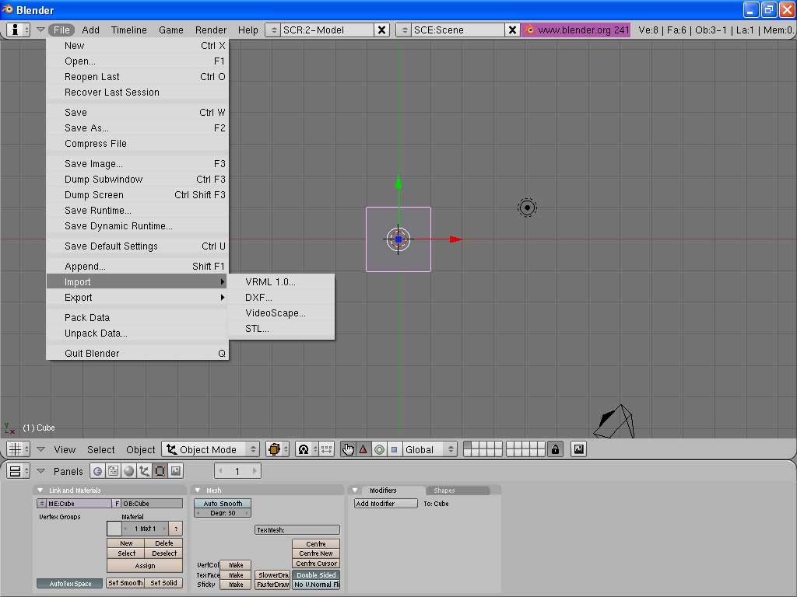Toggle the F fake user button
Image resolution: width=797 pixels, height=597 pixels.
[x=117, y=504]
